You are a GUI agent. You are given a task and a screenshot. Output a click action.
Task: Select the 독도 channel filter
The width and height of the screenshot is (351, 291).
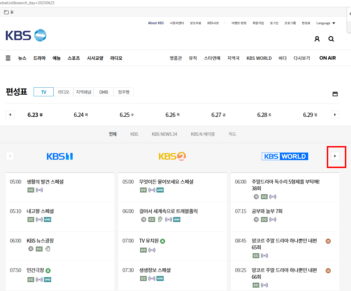[x=233, y=134]
